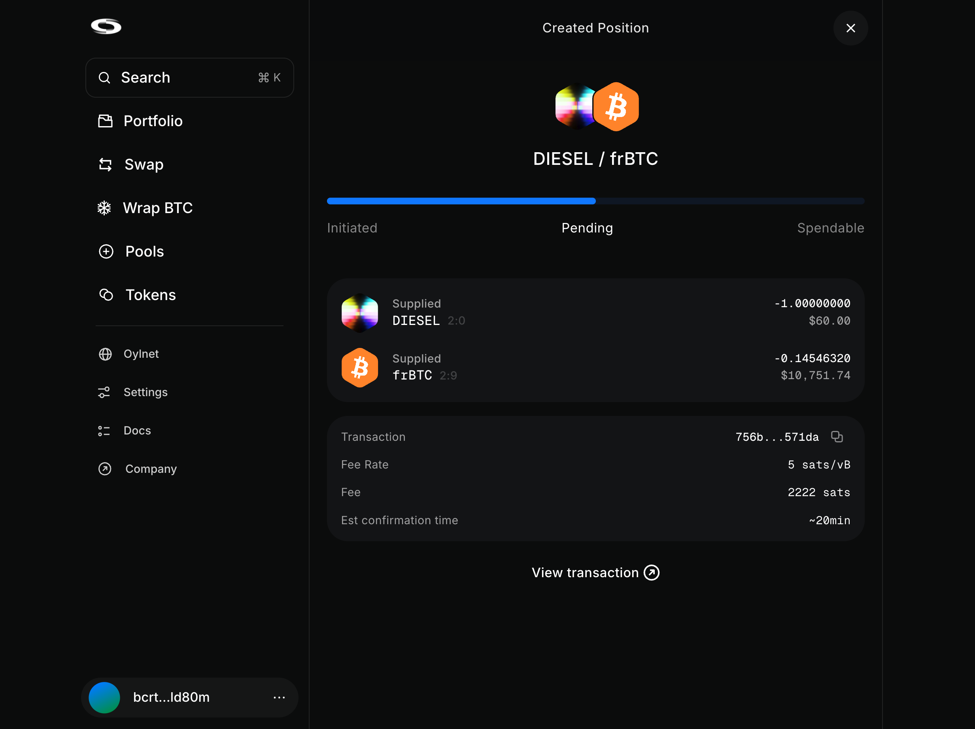Focus the Search input field
This screenshot has width=975, height=729.
click(x=189, y=77)
